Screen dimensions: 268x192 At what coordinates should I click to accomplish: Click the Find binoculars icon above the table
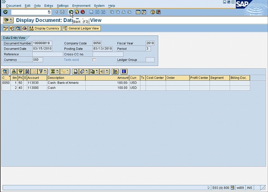pyautogui.click(x=27, y=71)
